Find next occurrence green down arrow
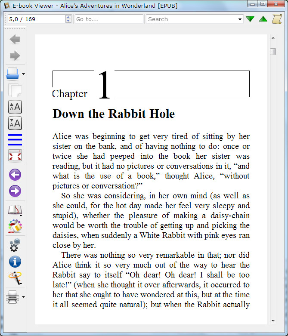Viewport: 288px width, 336px height. click(x=250, y=19)
